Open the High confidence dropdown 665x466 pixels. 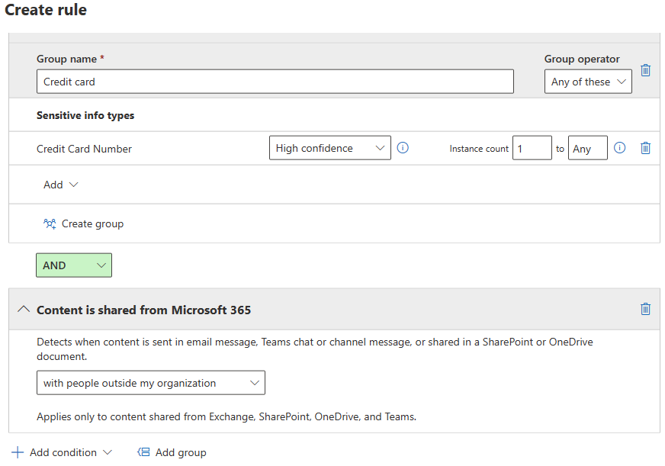point(329,148)
